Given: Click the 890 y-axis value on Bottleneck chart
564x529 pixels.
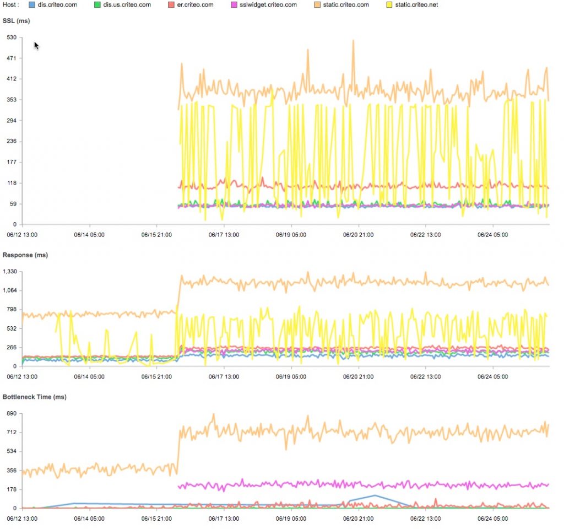Looking at the screenshot, I should [x=12, y=413].
